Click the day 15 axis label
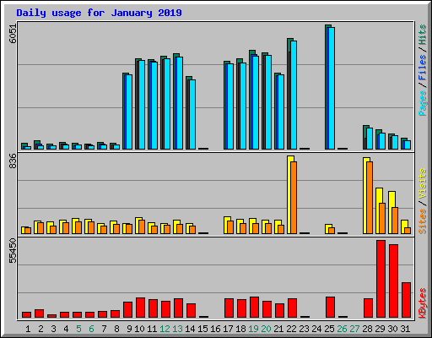Screen dimensions: 432x338 pyautogui.click(x=202, y=329)
